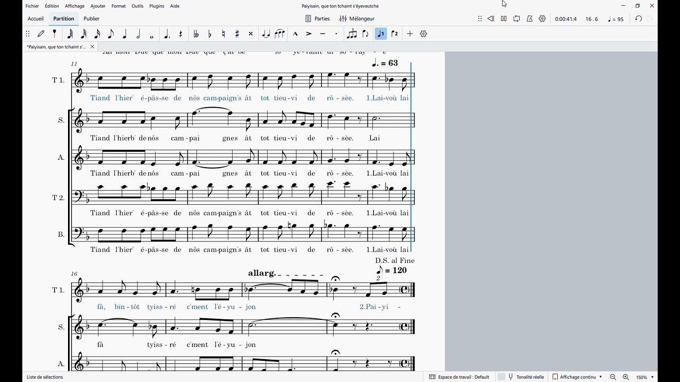Choose the 16th note duration

97,33
